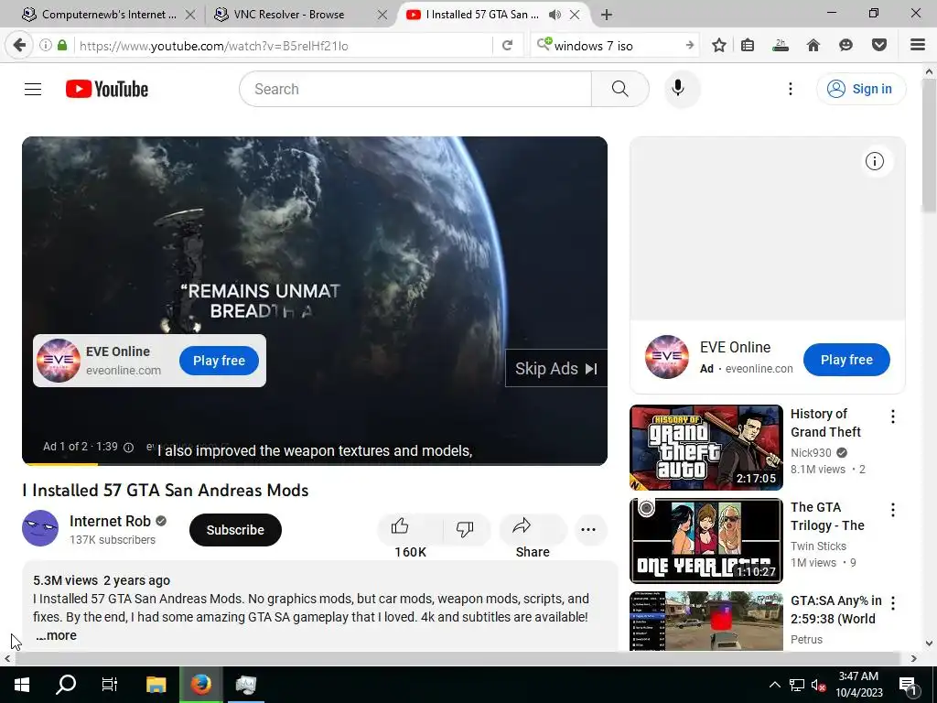Click the smiley chat icon in toolbar
The width and height of the screenshot is (937, 703).
pos(845,46)
